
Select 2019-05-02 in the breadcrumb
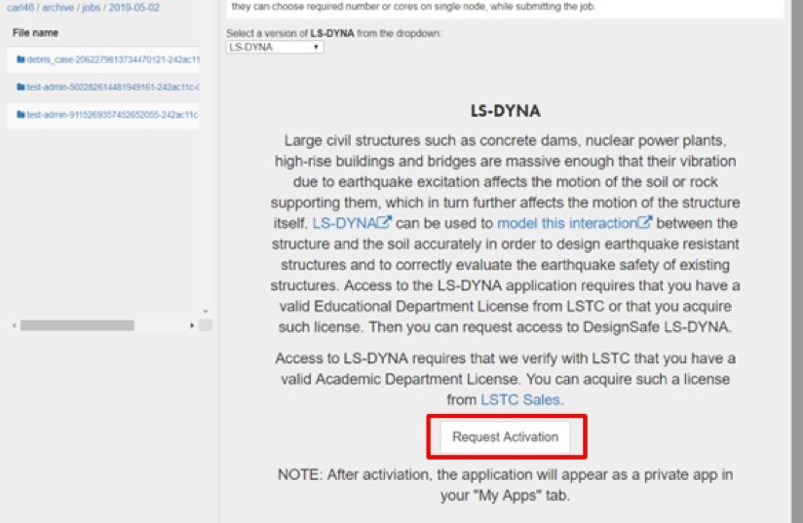(134, 8)
